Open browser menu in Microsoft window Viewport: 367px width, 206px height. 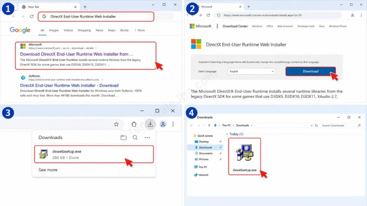(361, 15)
